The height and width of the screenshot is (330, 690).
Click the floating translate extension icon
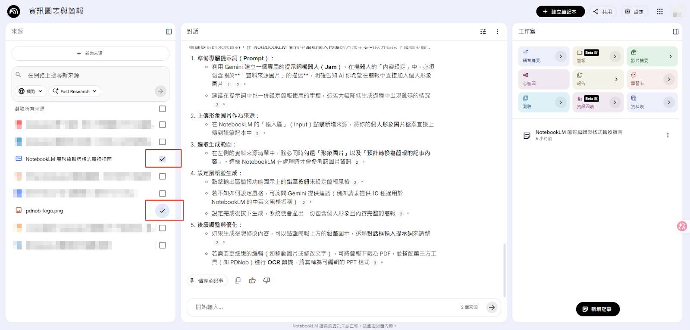point(682,226)
